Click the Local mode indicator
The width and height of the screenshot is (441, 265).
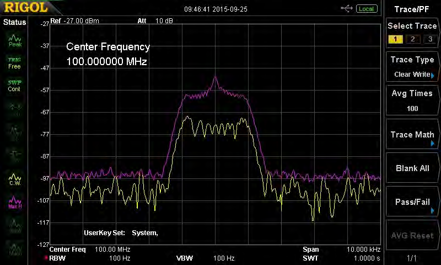[367, 9]
